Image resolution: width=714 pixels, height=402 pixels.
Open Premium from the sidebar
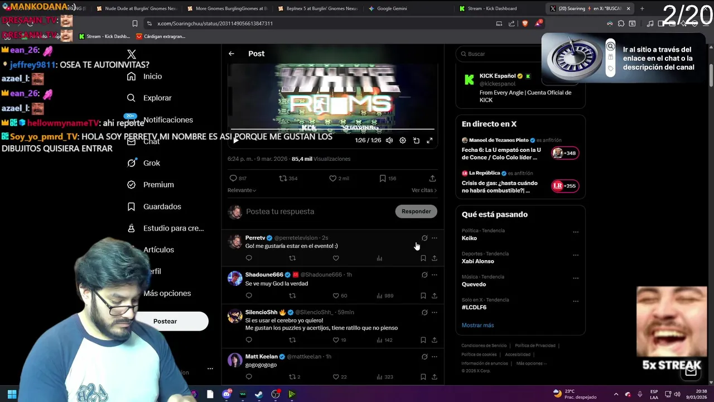click(150, 185)
